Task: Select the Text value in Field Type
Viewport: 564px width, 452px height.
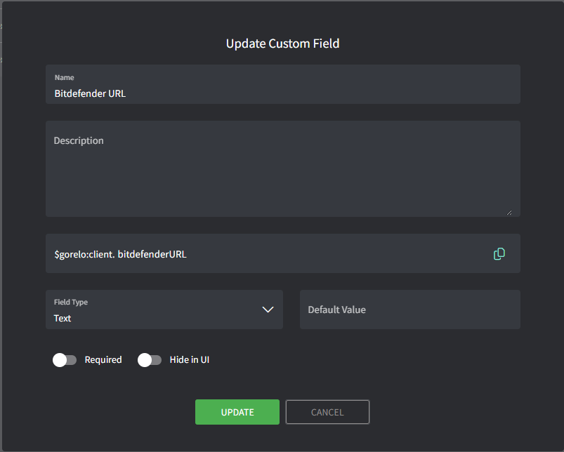Action: coord(63,318)
